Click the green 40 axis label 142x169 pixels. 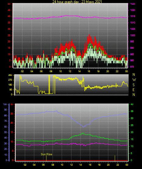point(132,104)
